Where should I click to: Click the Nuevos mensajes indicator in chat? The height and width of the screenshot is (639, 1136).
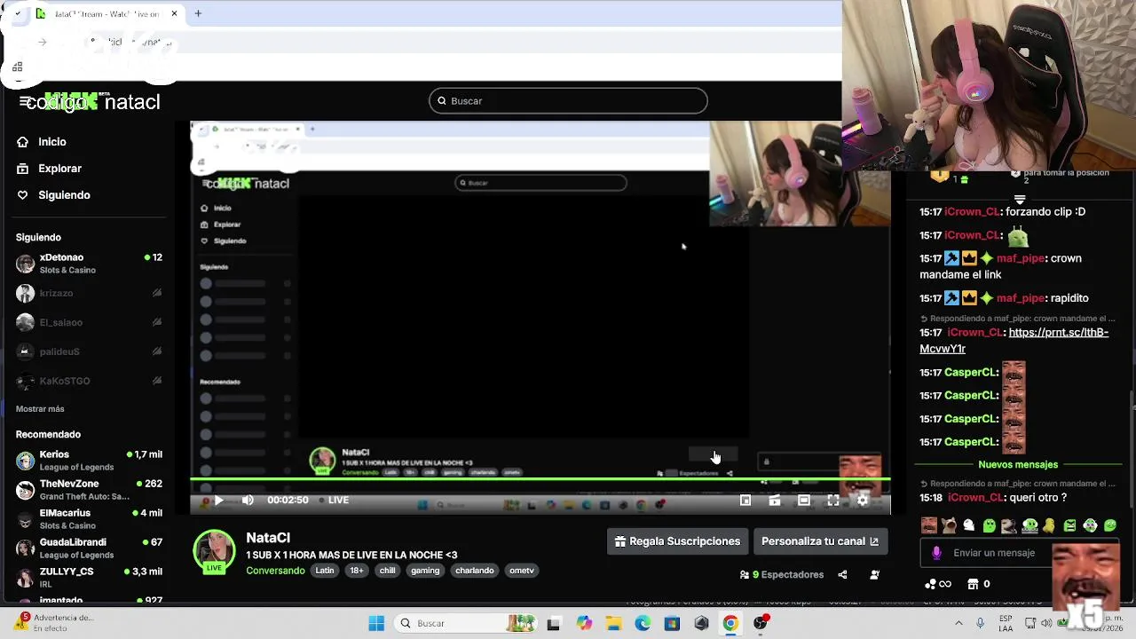click(x=1018, y=465)
